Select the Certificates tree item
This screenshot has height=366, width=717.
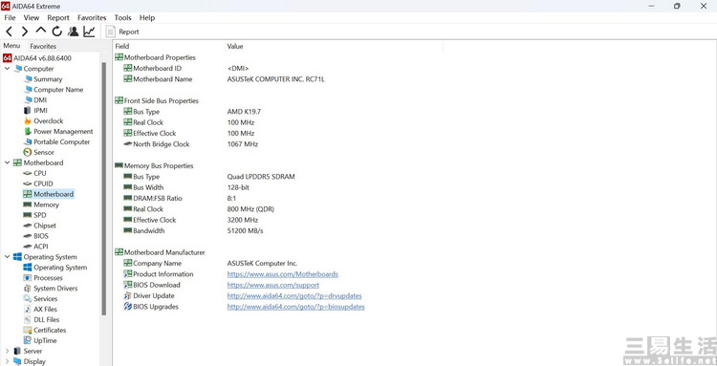[x=45, y=331]
